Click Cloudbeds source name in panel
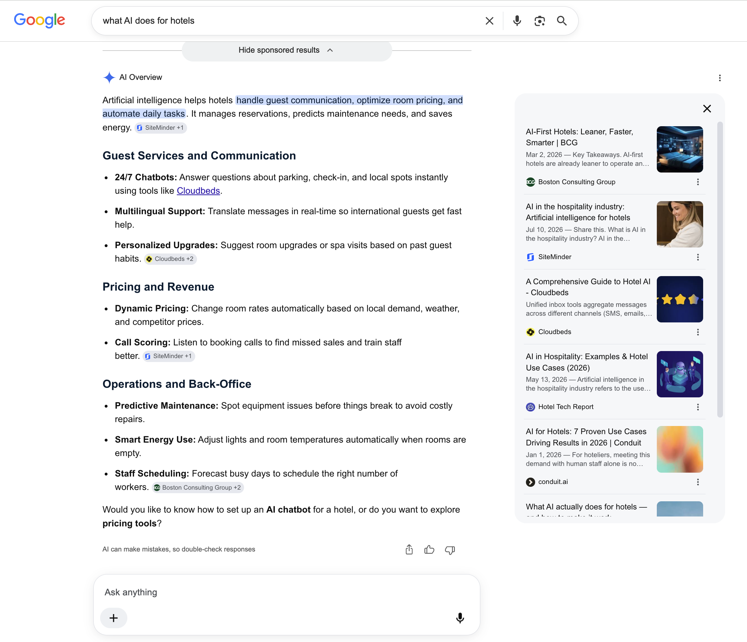 (555, 332)
